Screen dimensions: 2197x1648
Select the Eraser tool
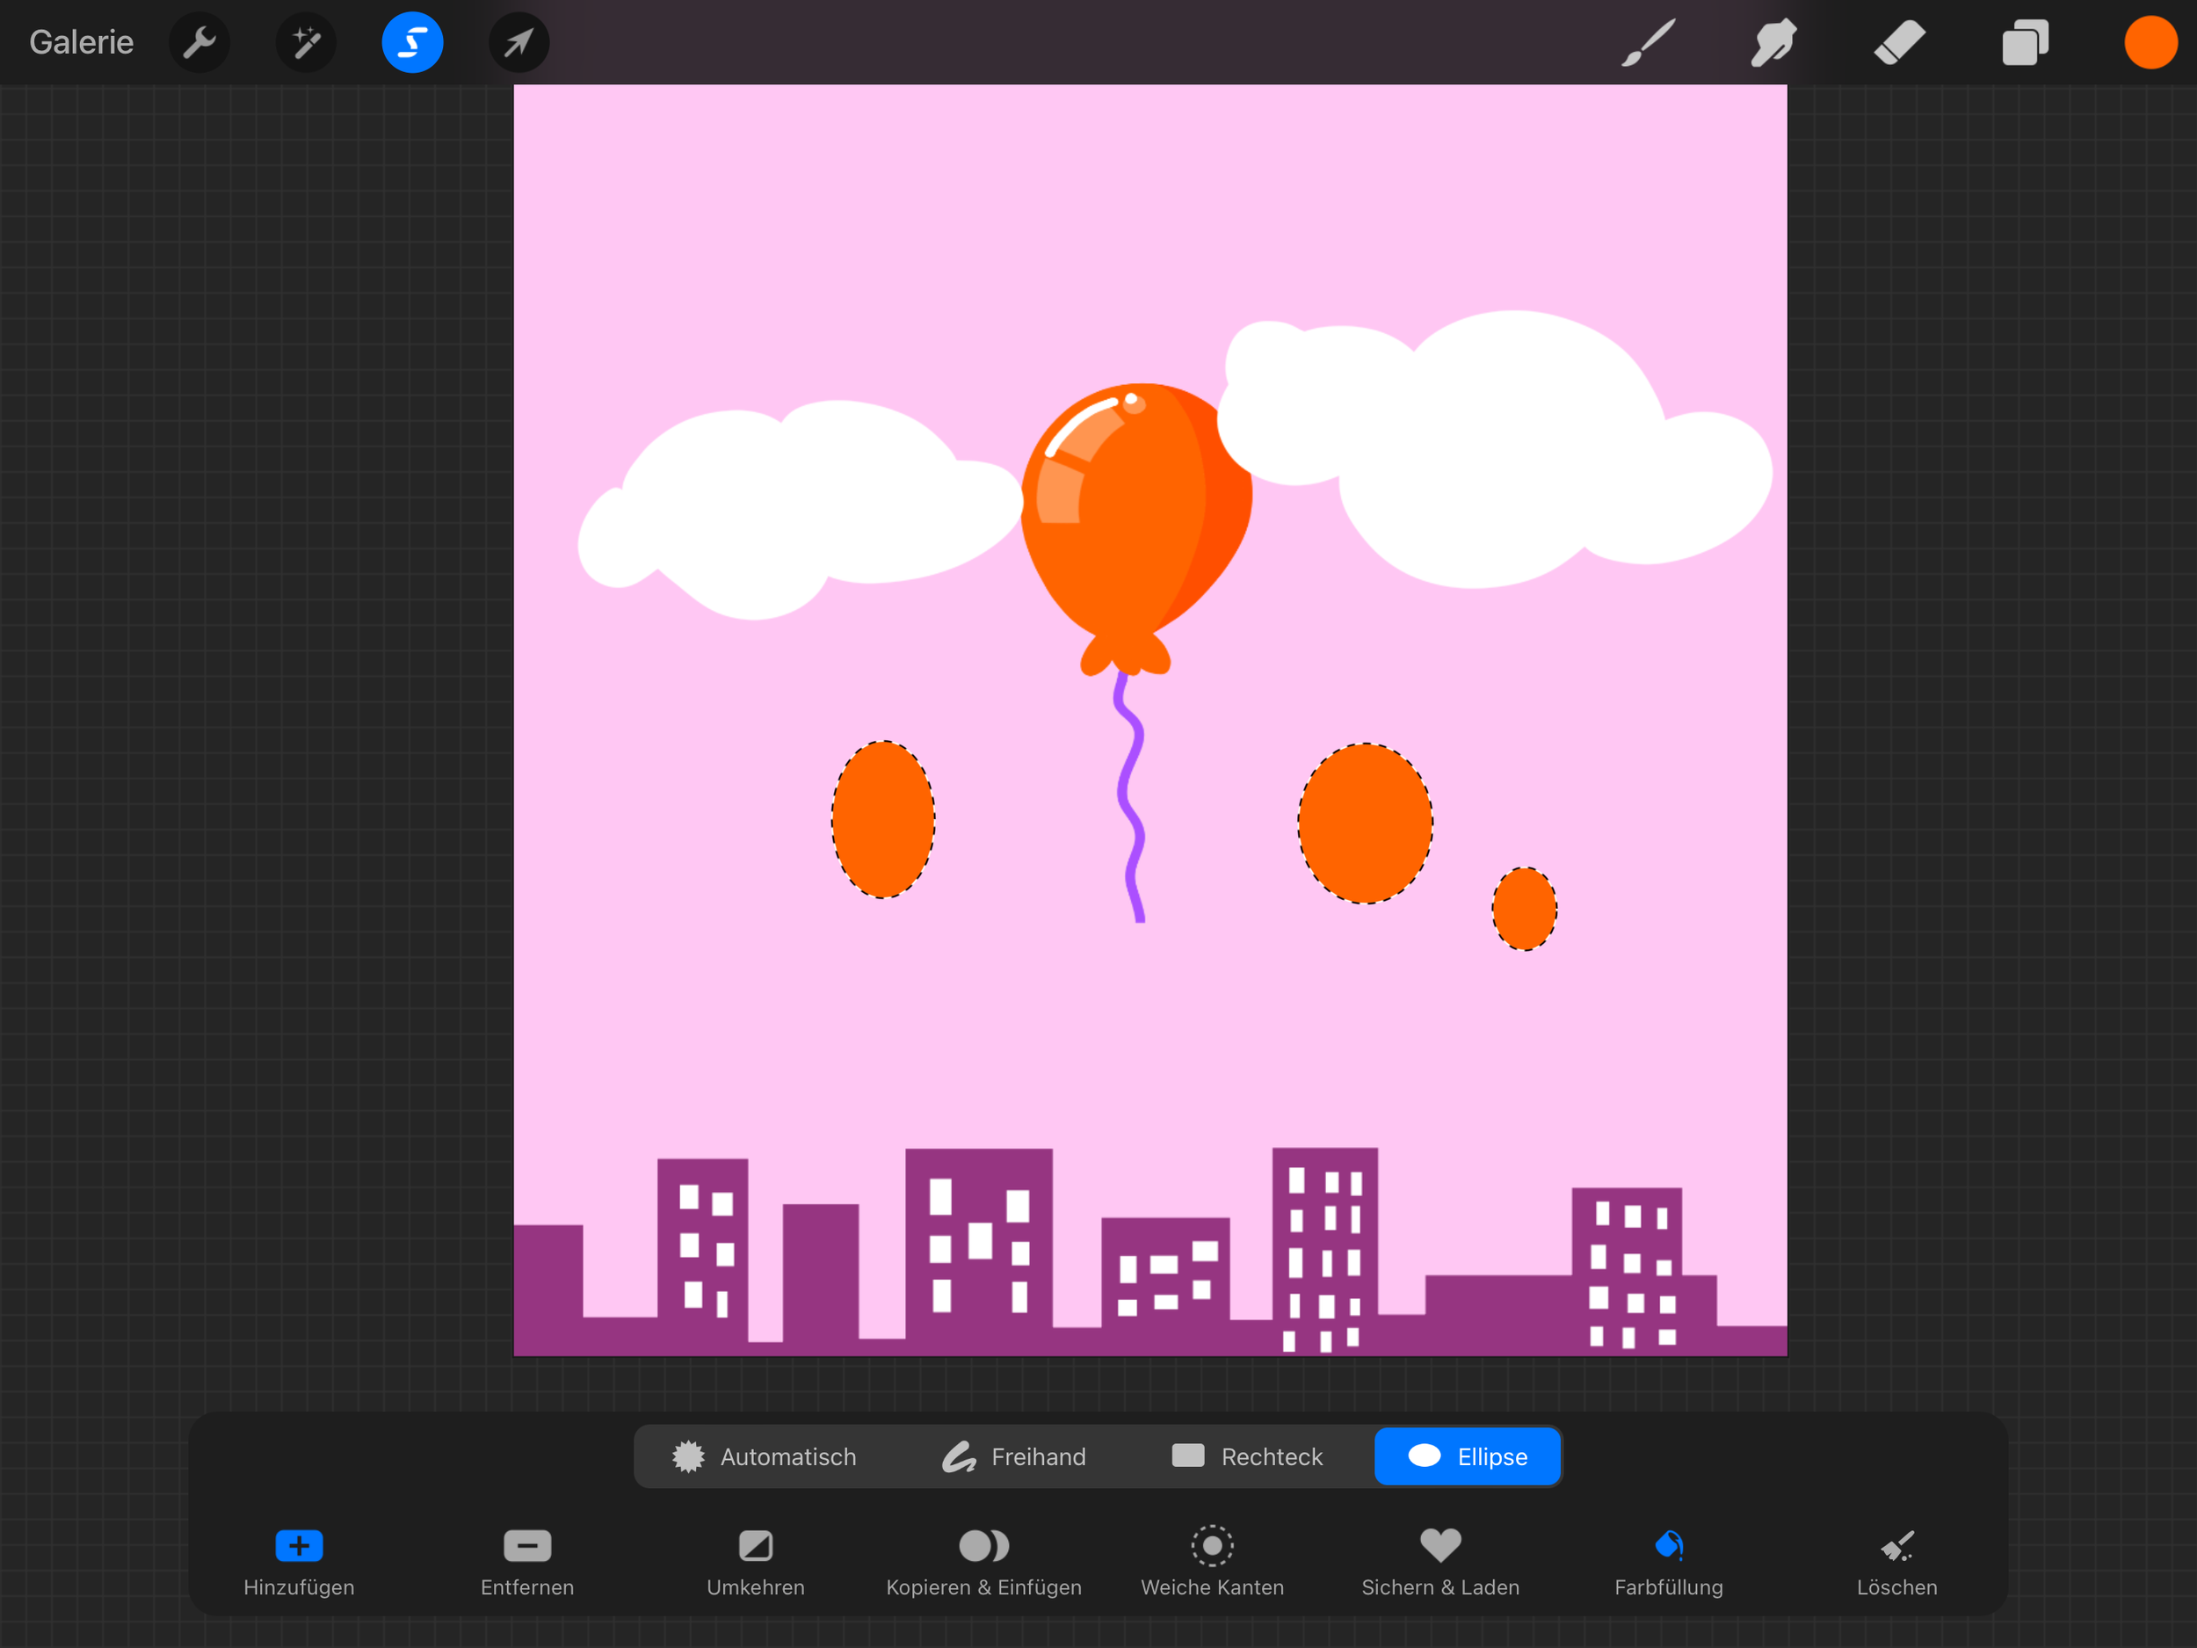(x=1899, y=43)
